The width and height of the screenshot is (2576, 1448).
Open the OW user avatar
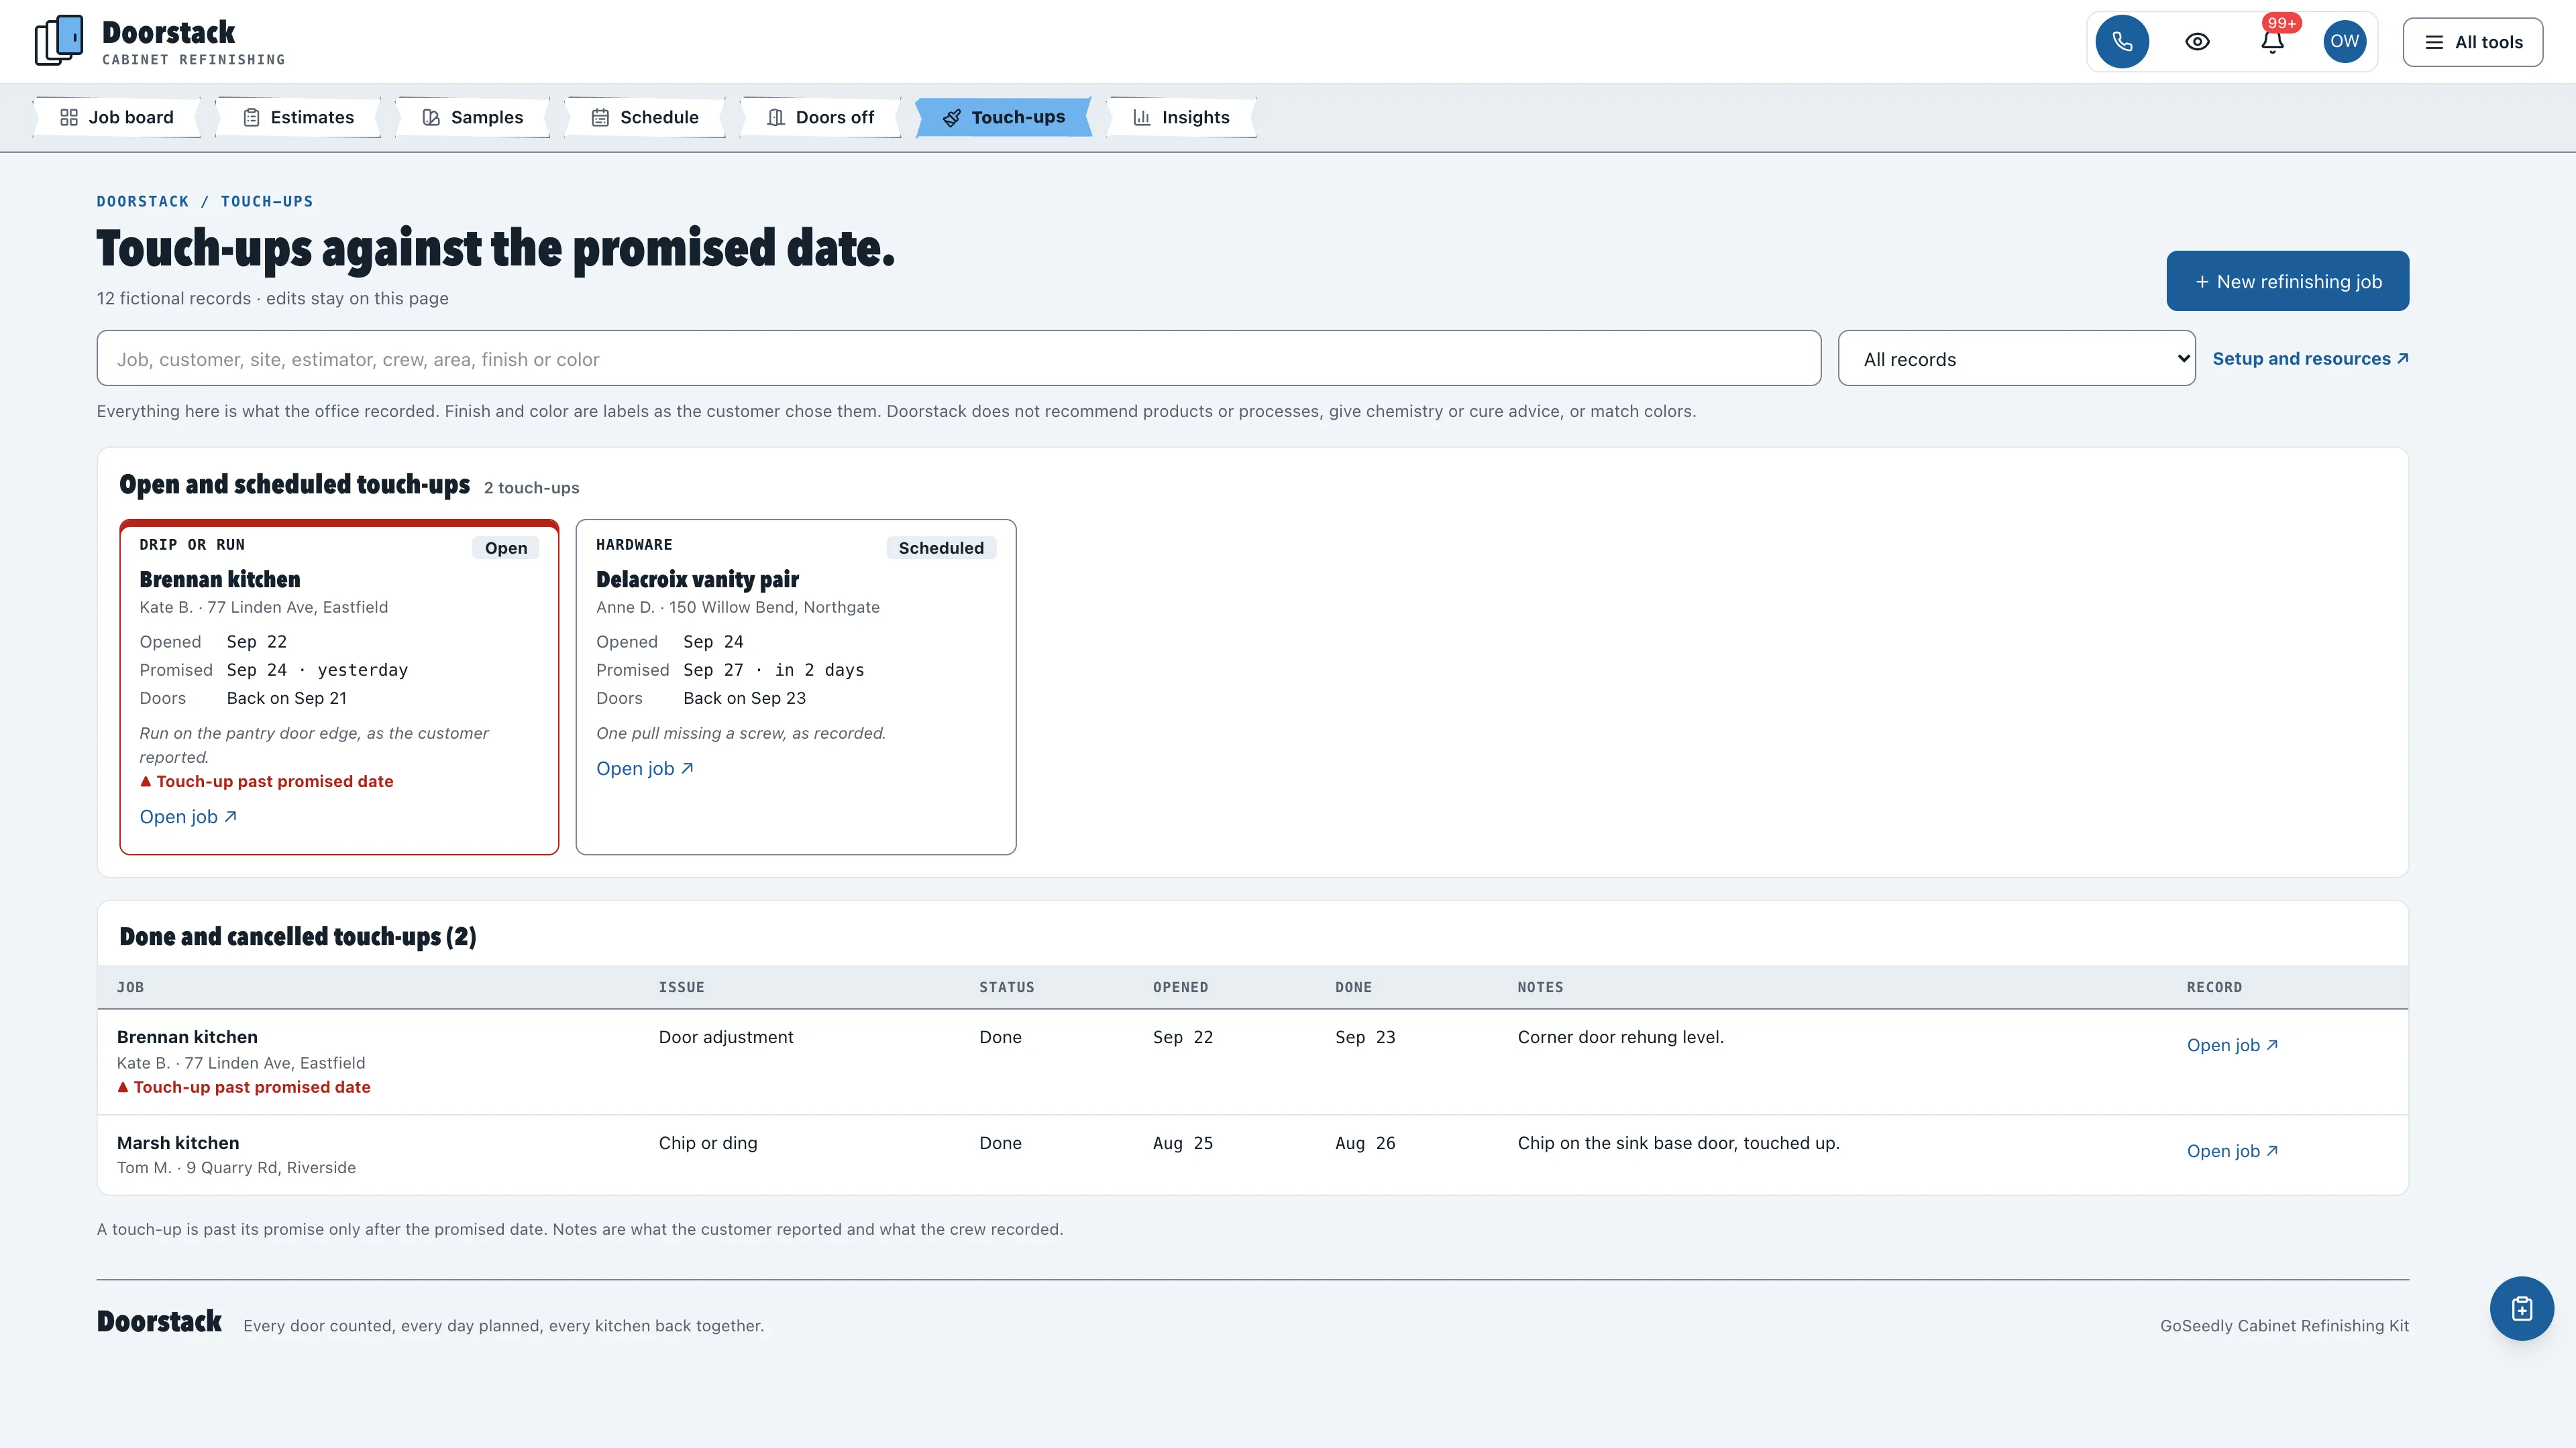click(2344, 42)
